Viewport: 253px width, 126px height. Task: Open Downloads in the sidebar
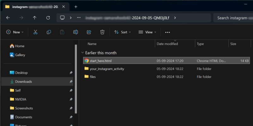point(23,82)
